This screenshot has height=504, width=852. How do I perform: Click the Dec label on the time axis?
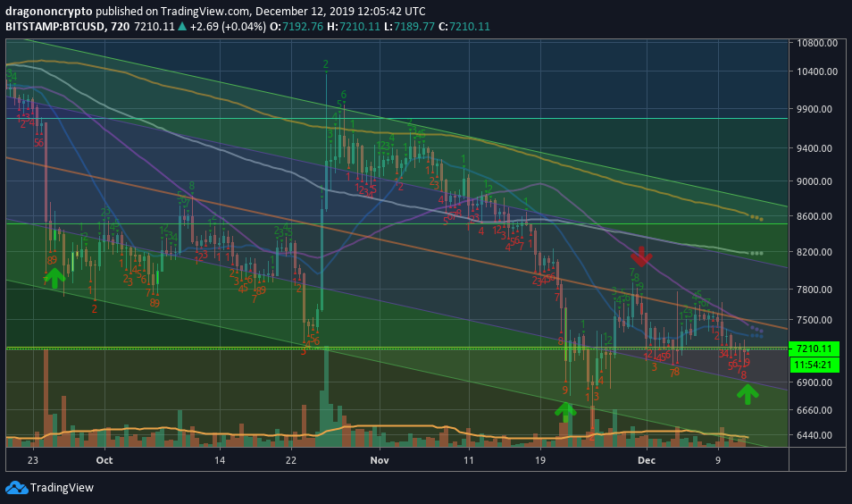pos(646,460)
